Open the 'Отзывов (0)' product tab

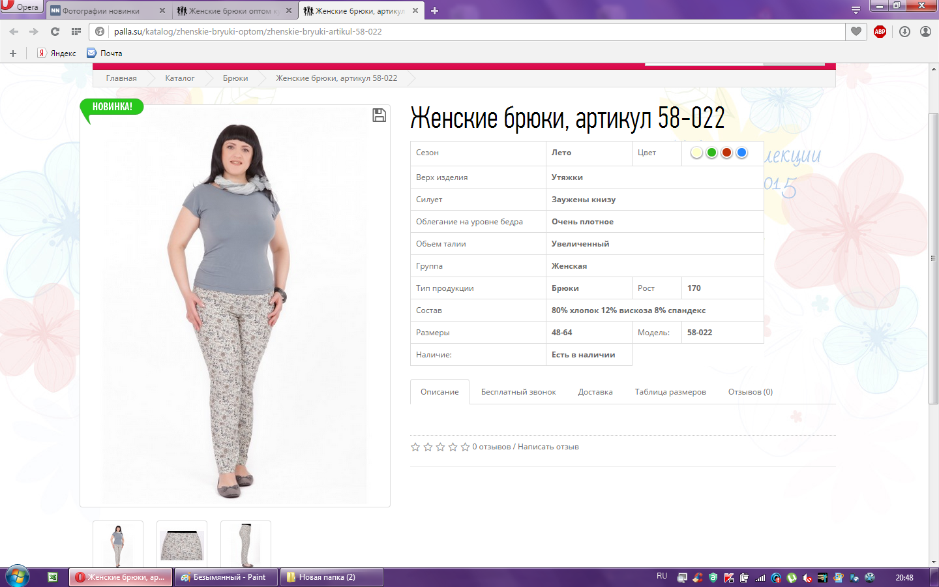[x=751, y=392]
